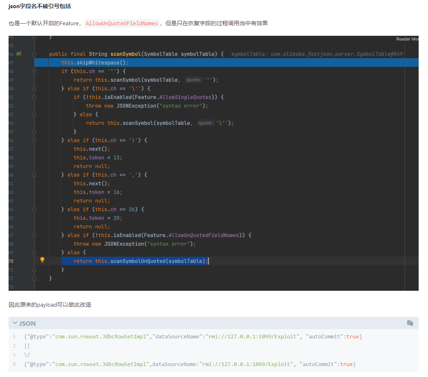Click the JSON label of code block
The width and height of the screenshot is (428, 377).
click(x=27, y=323)
